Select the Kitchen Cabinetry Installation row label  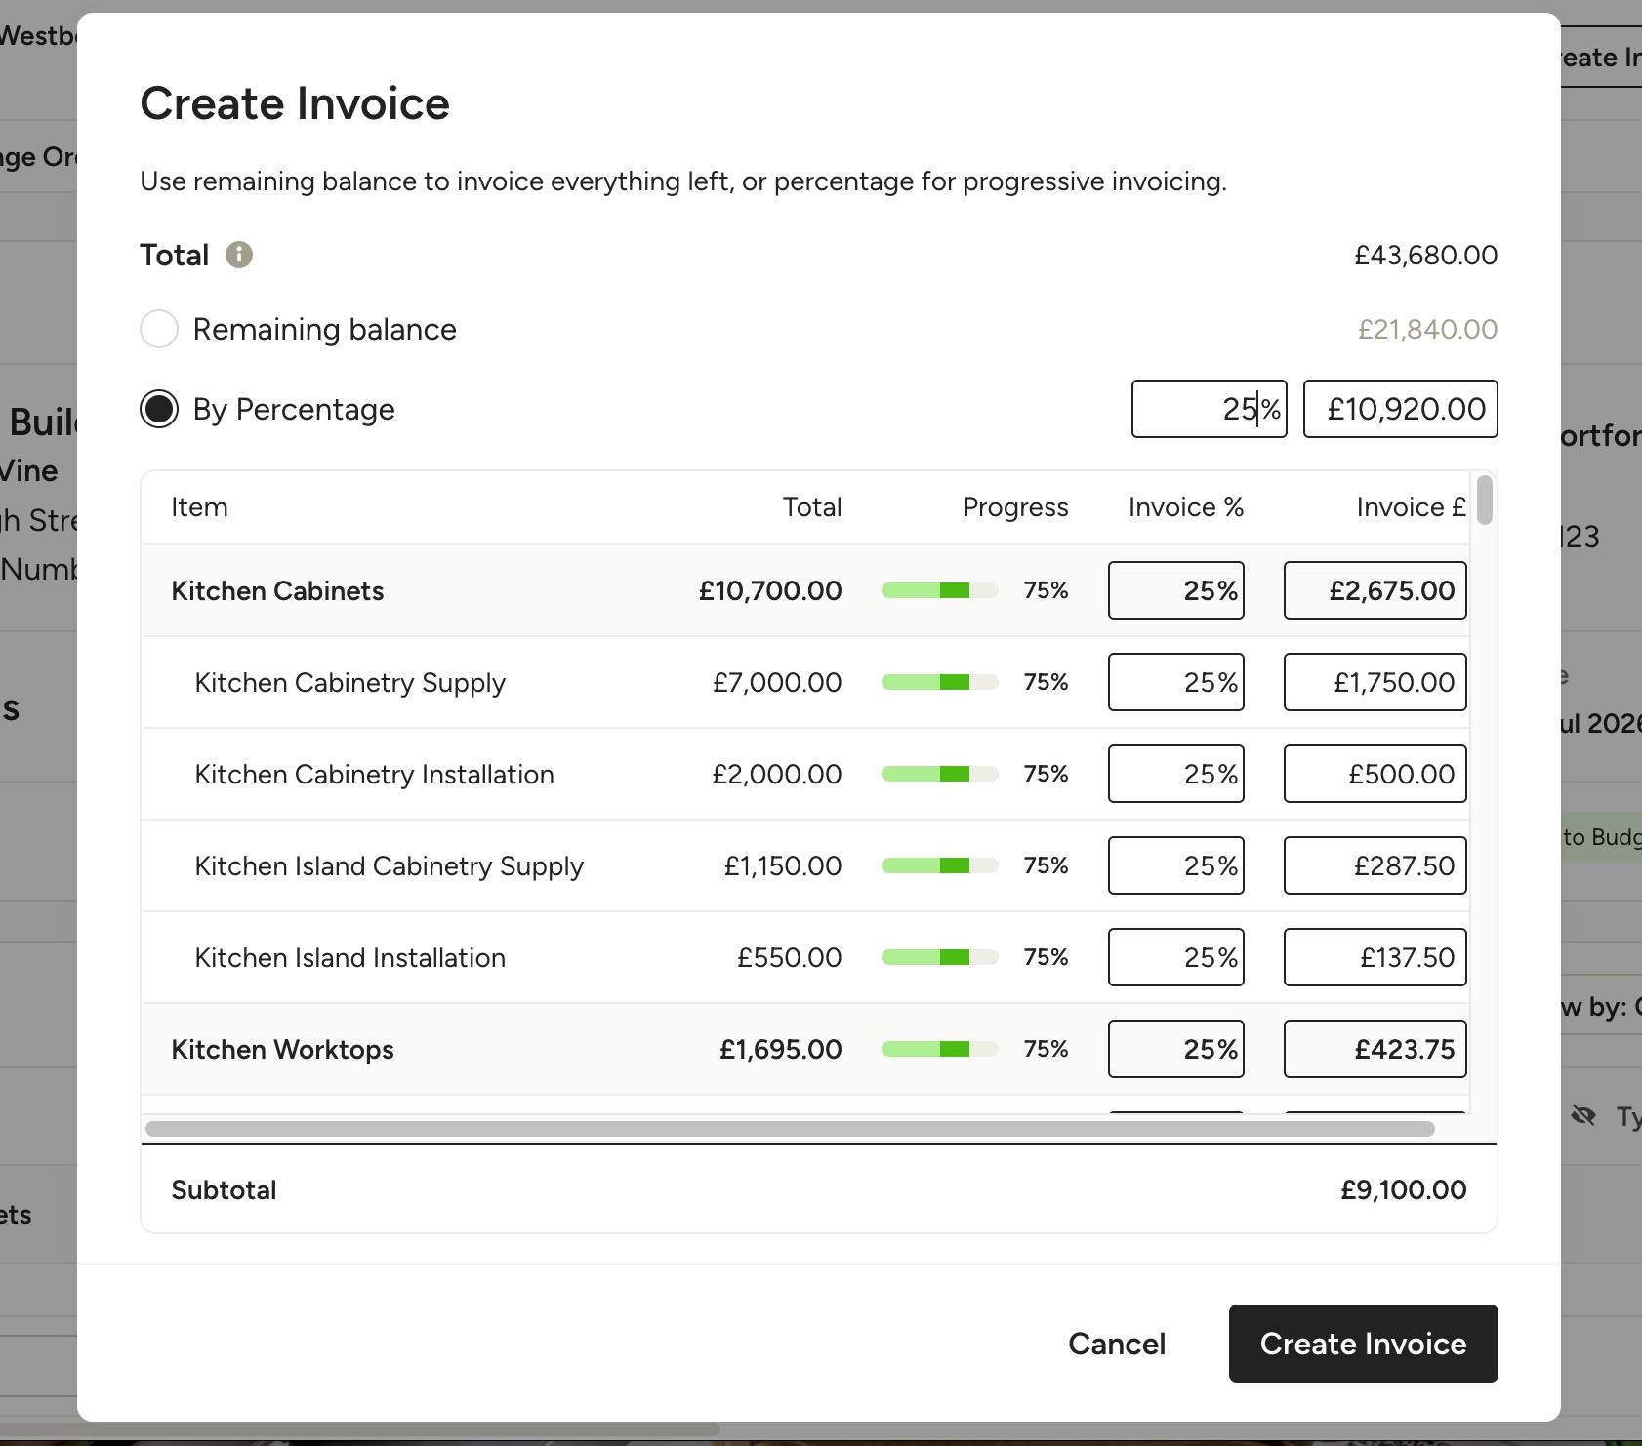click(374, 774)
